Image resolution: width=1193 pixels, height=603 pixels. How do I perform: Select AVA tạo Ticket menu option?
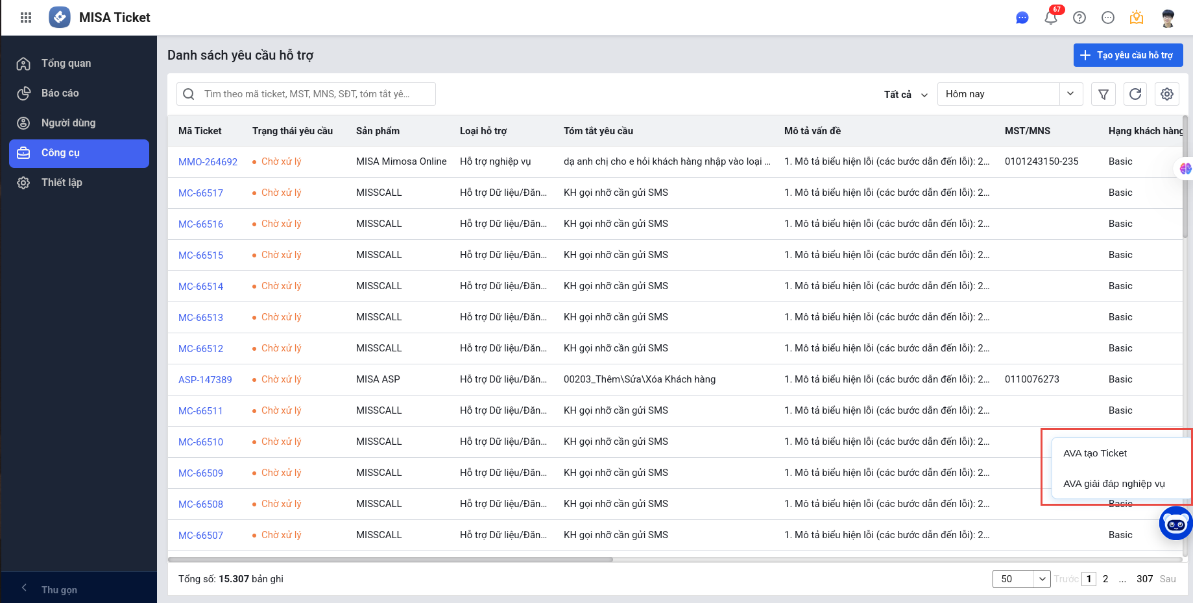1095,453
